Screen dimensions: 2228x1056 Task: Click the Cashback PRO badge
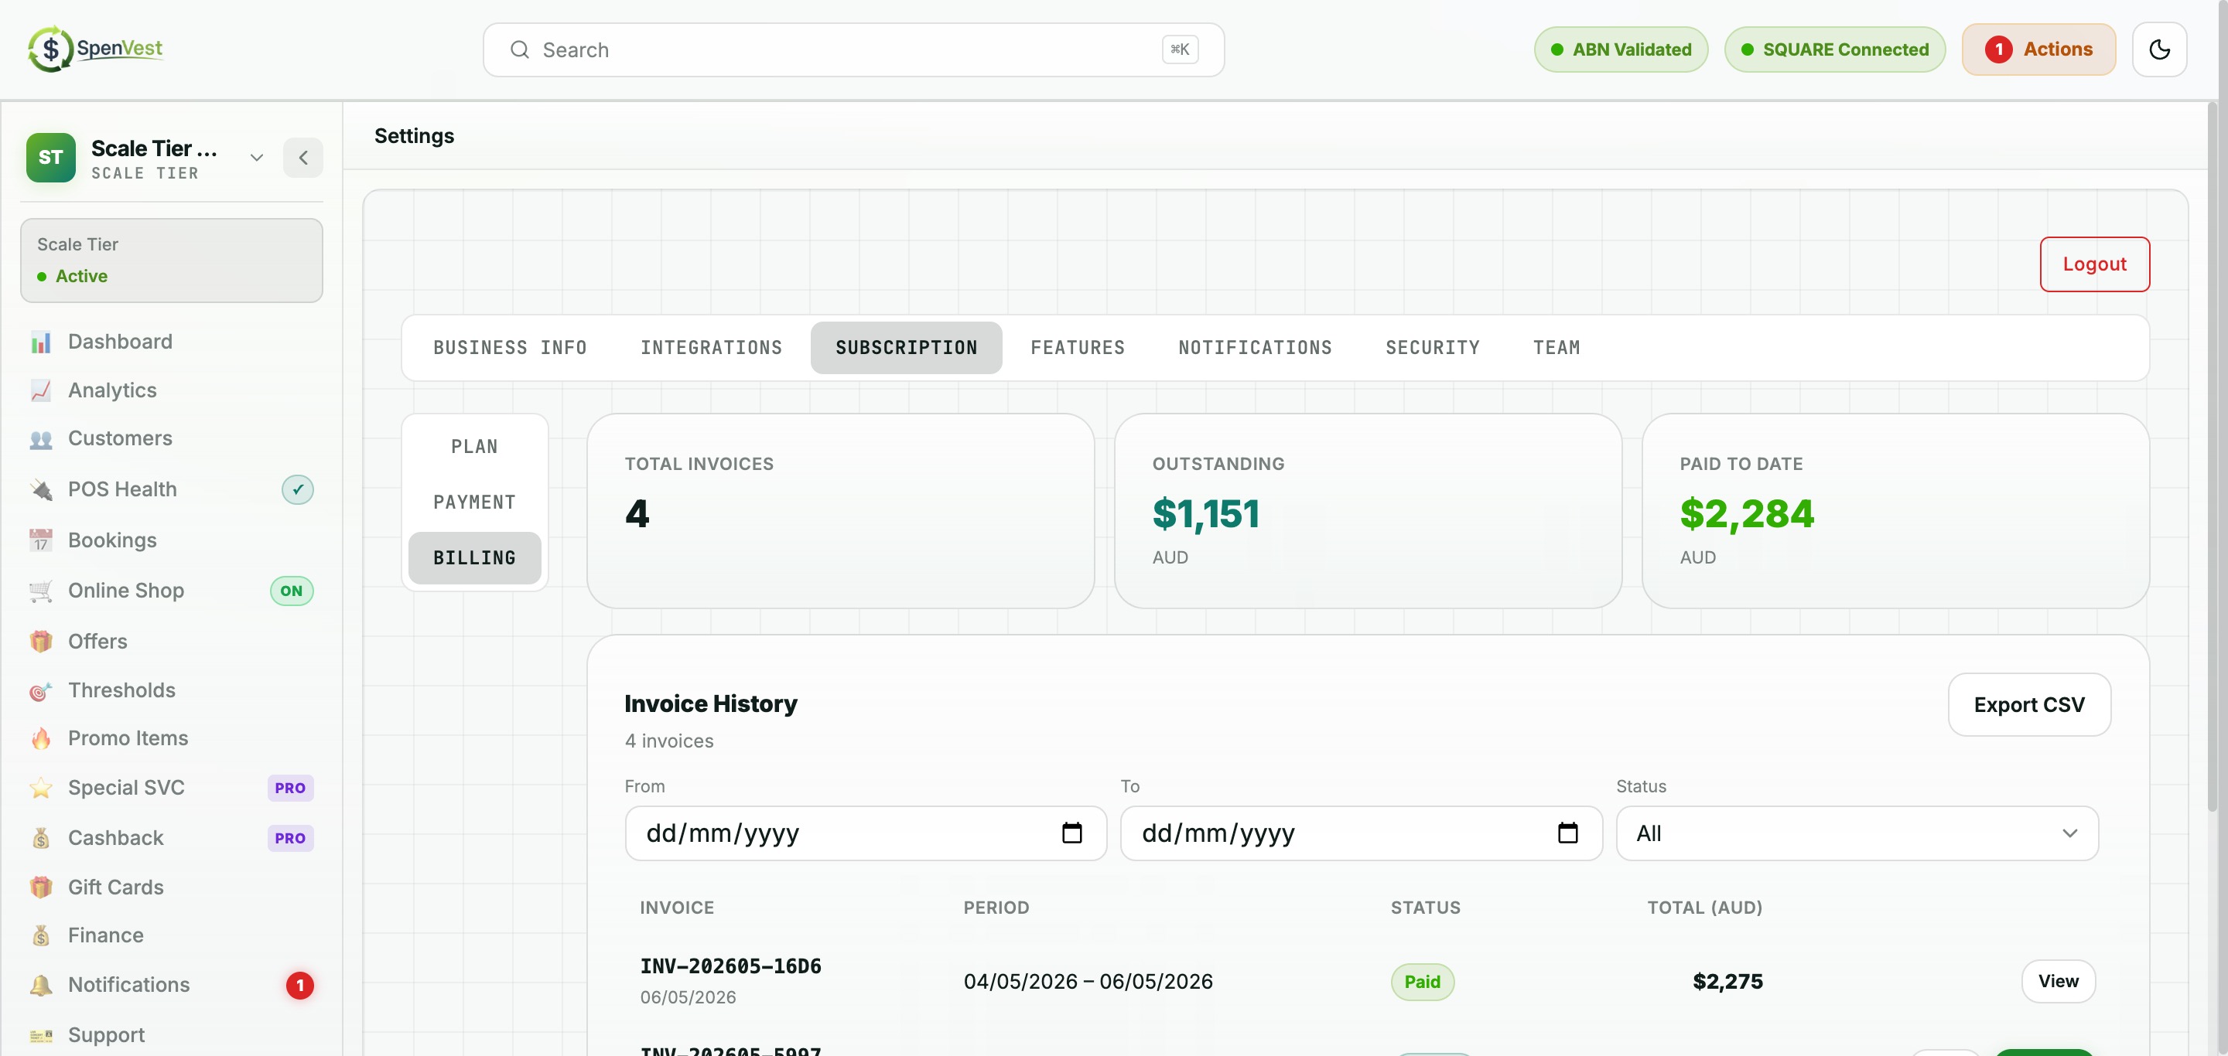click(290, 838)
